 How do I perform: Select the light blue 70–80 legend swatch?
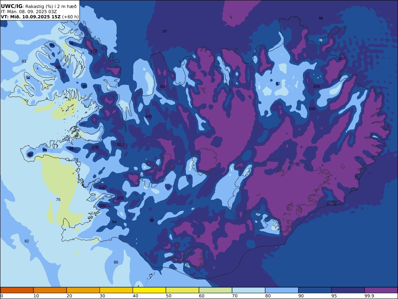pyautogui.click(x=248, y=290)
